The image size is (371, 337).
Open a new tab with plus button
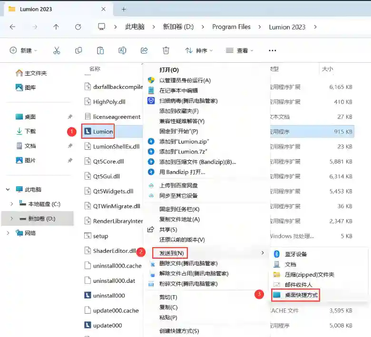pos(124,9)
